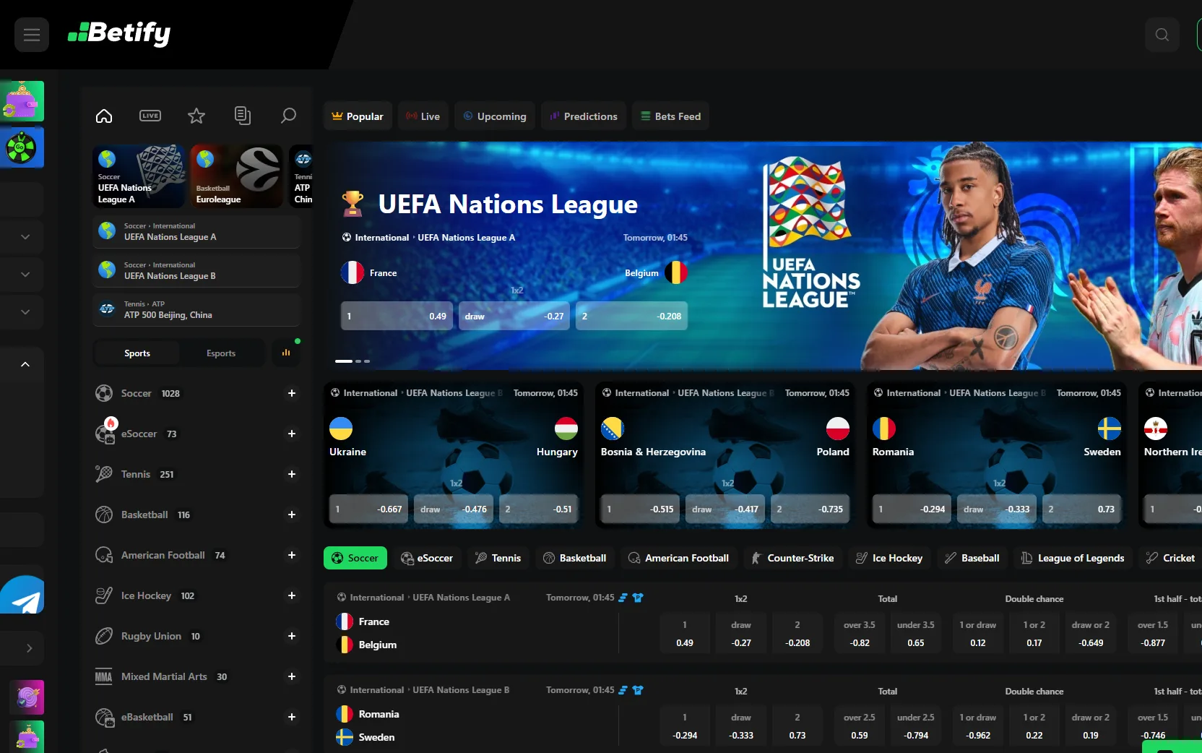The image size is (1202, 753).
Task: Open the bet slip document icon
Action: pos(243,116)
